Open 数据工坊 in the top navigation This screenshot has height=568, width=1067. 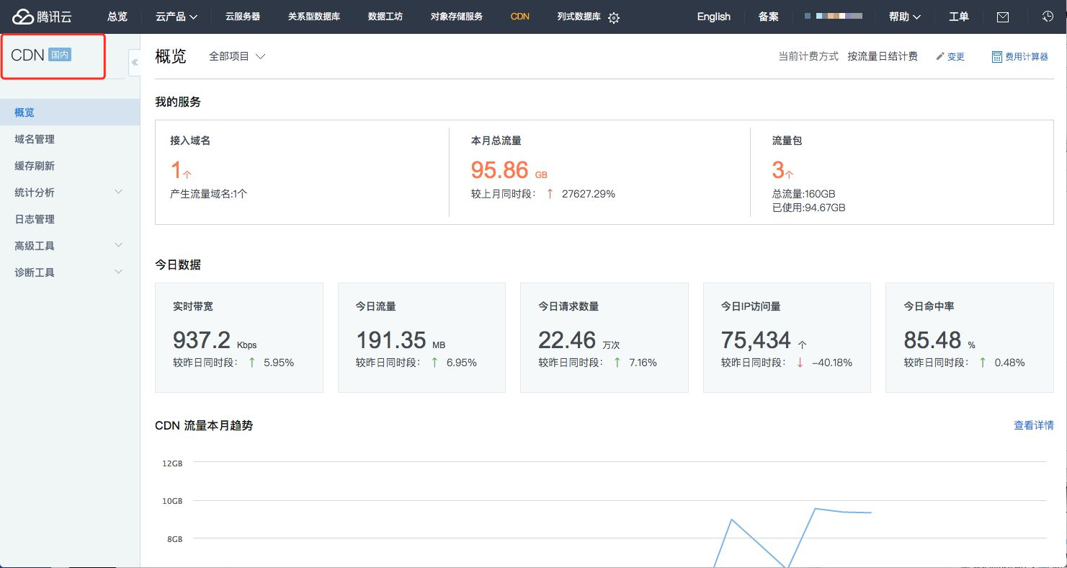[x=385, y=17]
